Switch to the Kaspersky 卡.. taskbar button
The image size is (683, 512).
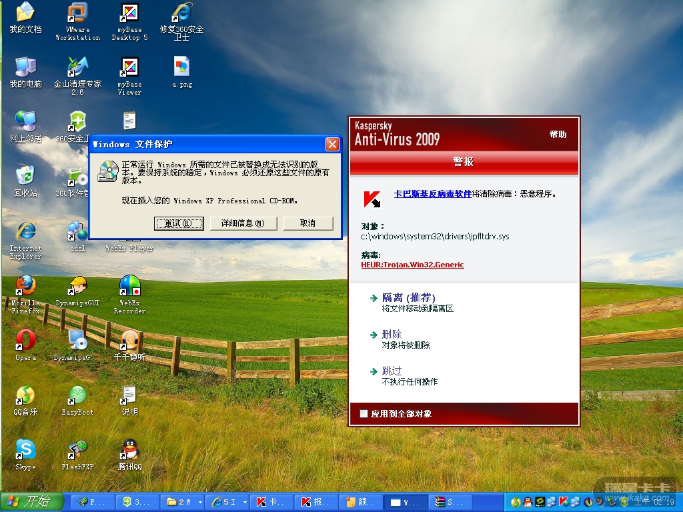coord(271,503)
